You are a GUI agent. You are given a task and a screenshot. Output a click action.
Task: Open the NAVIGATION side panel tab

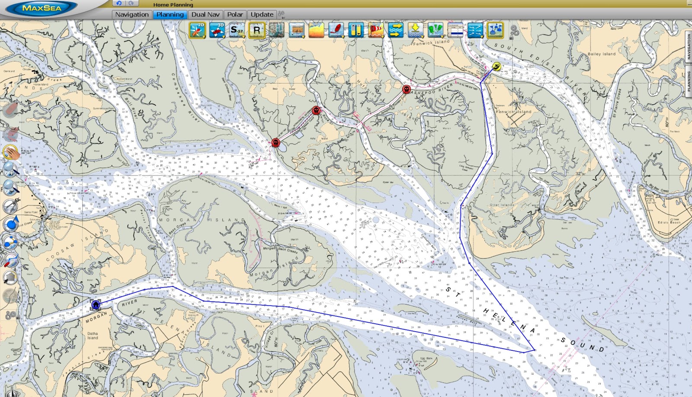tap(689, 47)
